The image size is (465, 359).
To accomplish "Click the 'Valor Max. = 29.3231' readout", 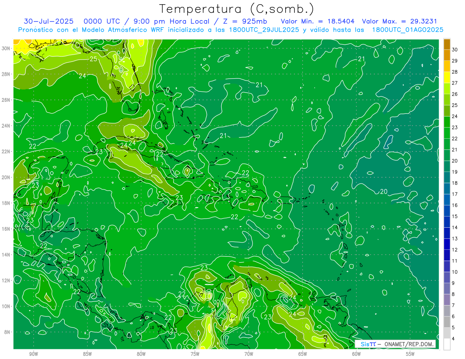I will [400, 21].
